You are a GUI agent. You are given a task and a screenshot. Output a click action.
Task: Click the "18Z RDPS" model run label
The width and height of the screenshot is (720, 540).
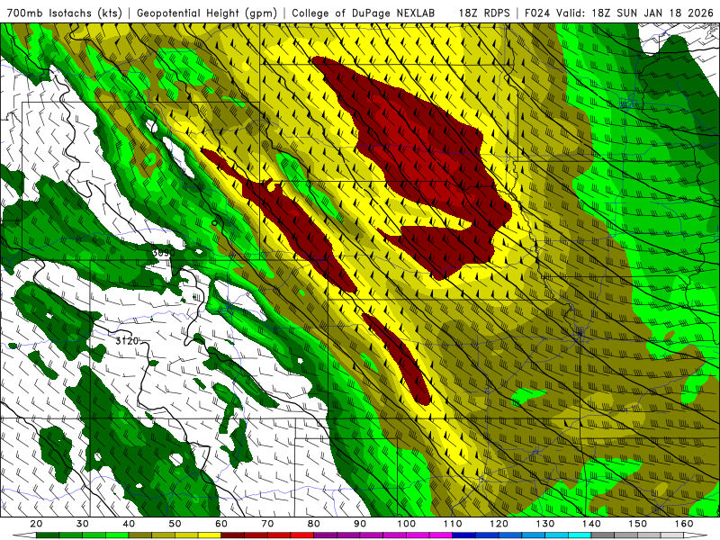click(x=484, y=13)
